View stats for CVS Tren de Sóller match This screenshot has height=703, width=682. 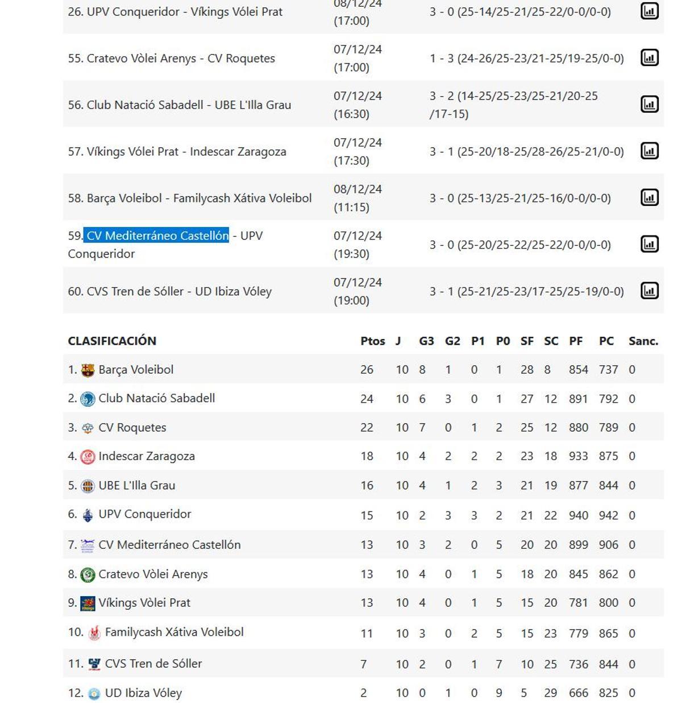point(650,291)
